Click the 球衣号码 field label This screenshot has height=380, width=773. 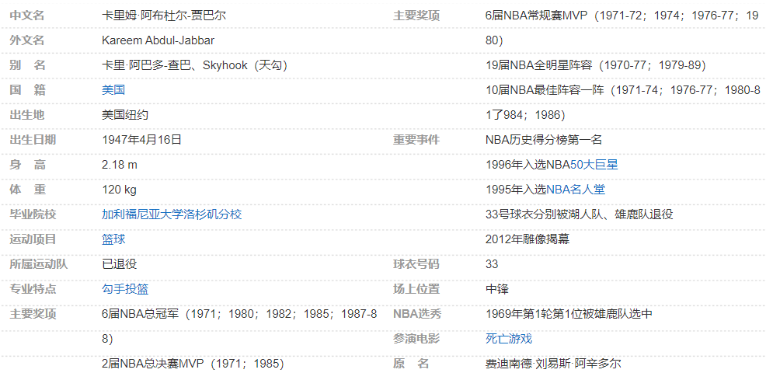pos(416,264)
